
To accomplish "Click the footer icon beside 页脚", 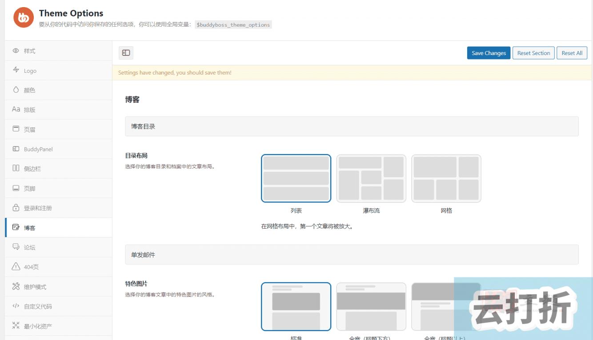I will 16,188.
